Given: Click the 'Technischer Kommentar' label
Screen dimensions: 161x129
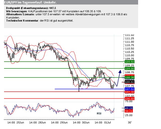Looking at the screenshot, I should [x=22, y=21].
